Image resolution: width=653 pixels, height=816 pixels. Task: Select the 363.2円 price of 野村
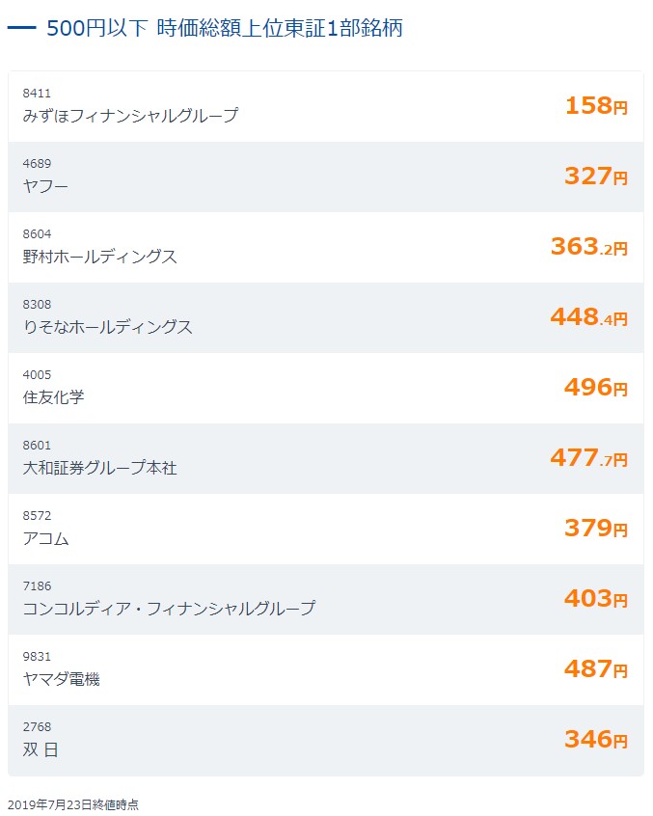[x=588, y=247]
